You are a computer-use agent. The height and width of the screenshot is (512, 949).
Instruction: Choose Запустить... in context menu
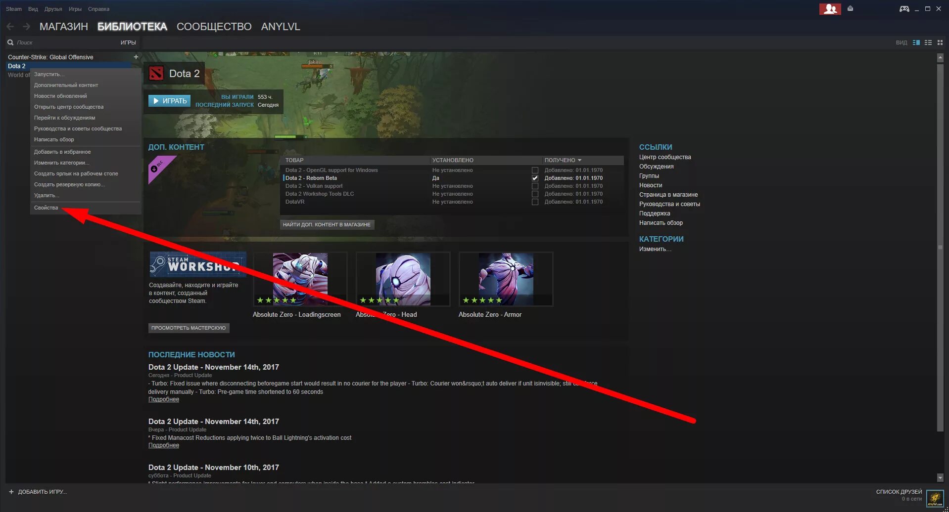click(86, 74)
